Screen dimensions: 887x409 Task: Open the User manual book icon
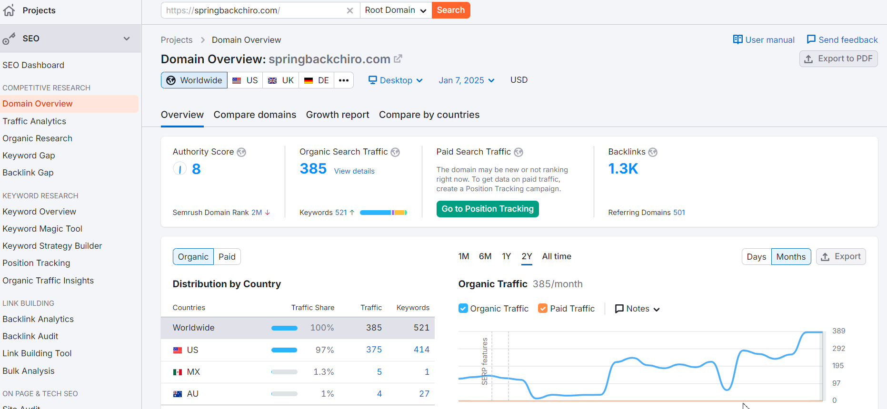(738, 39)
